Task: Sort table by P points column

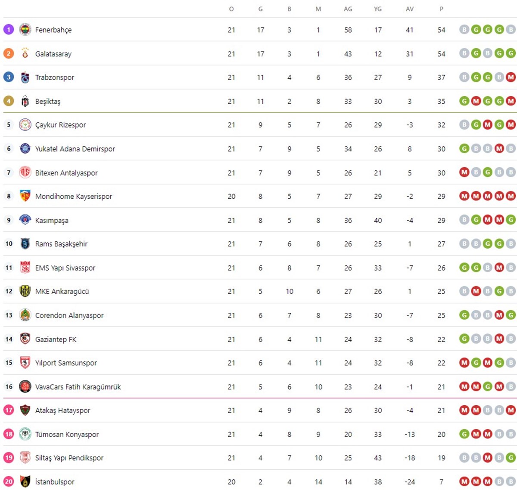Action: tap(441, 9)
